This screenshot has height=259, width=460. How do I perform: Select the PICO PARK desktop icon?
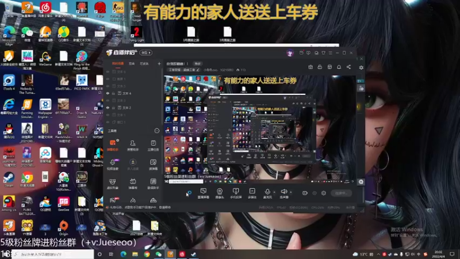[x=82, y=82]
